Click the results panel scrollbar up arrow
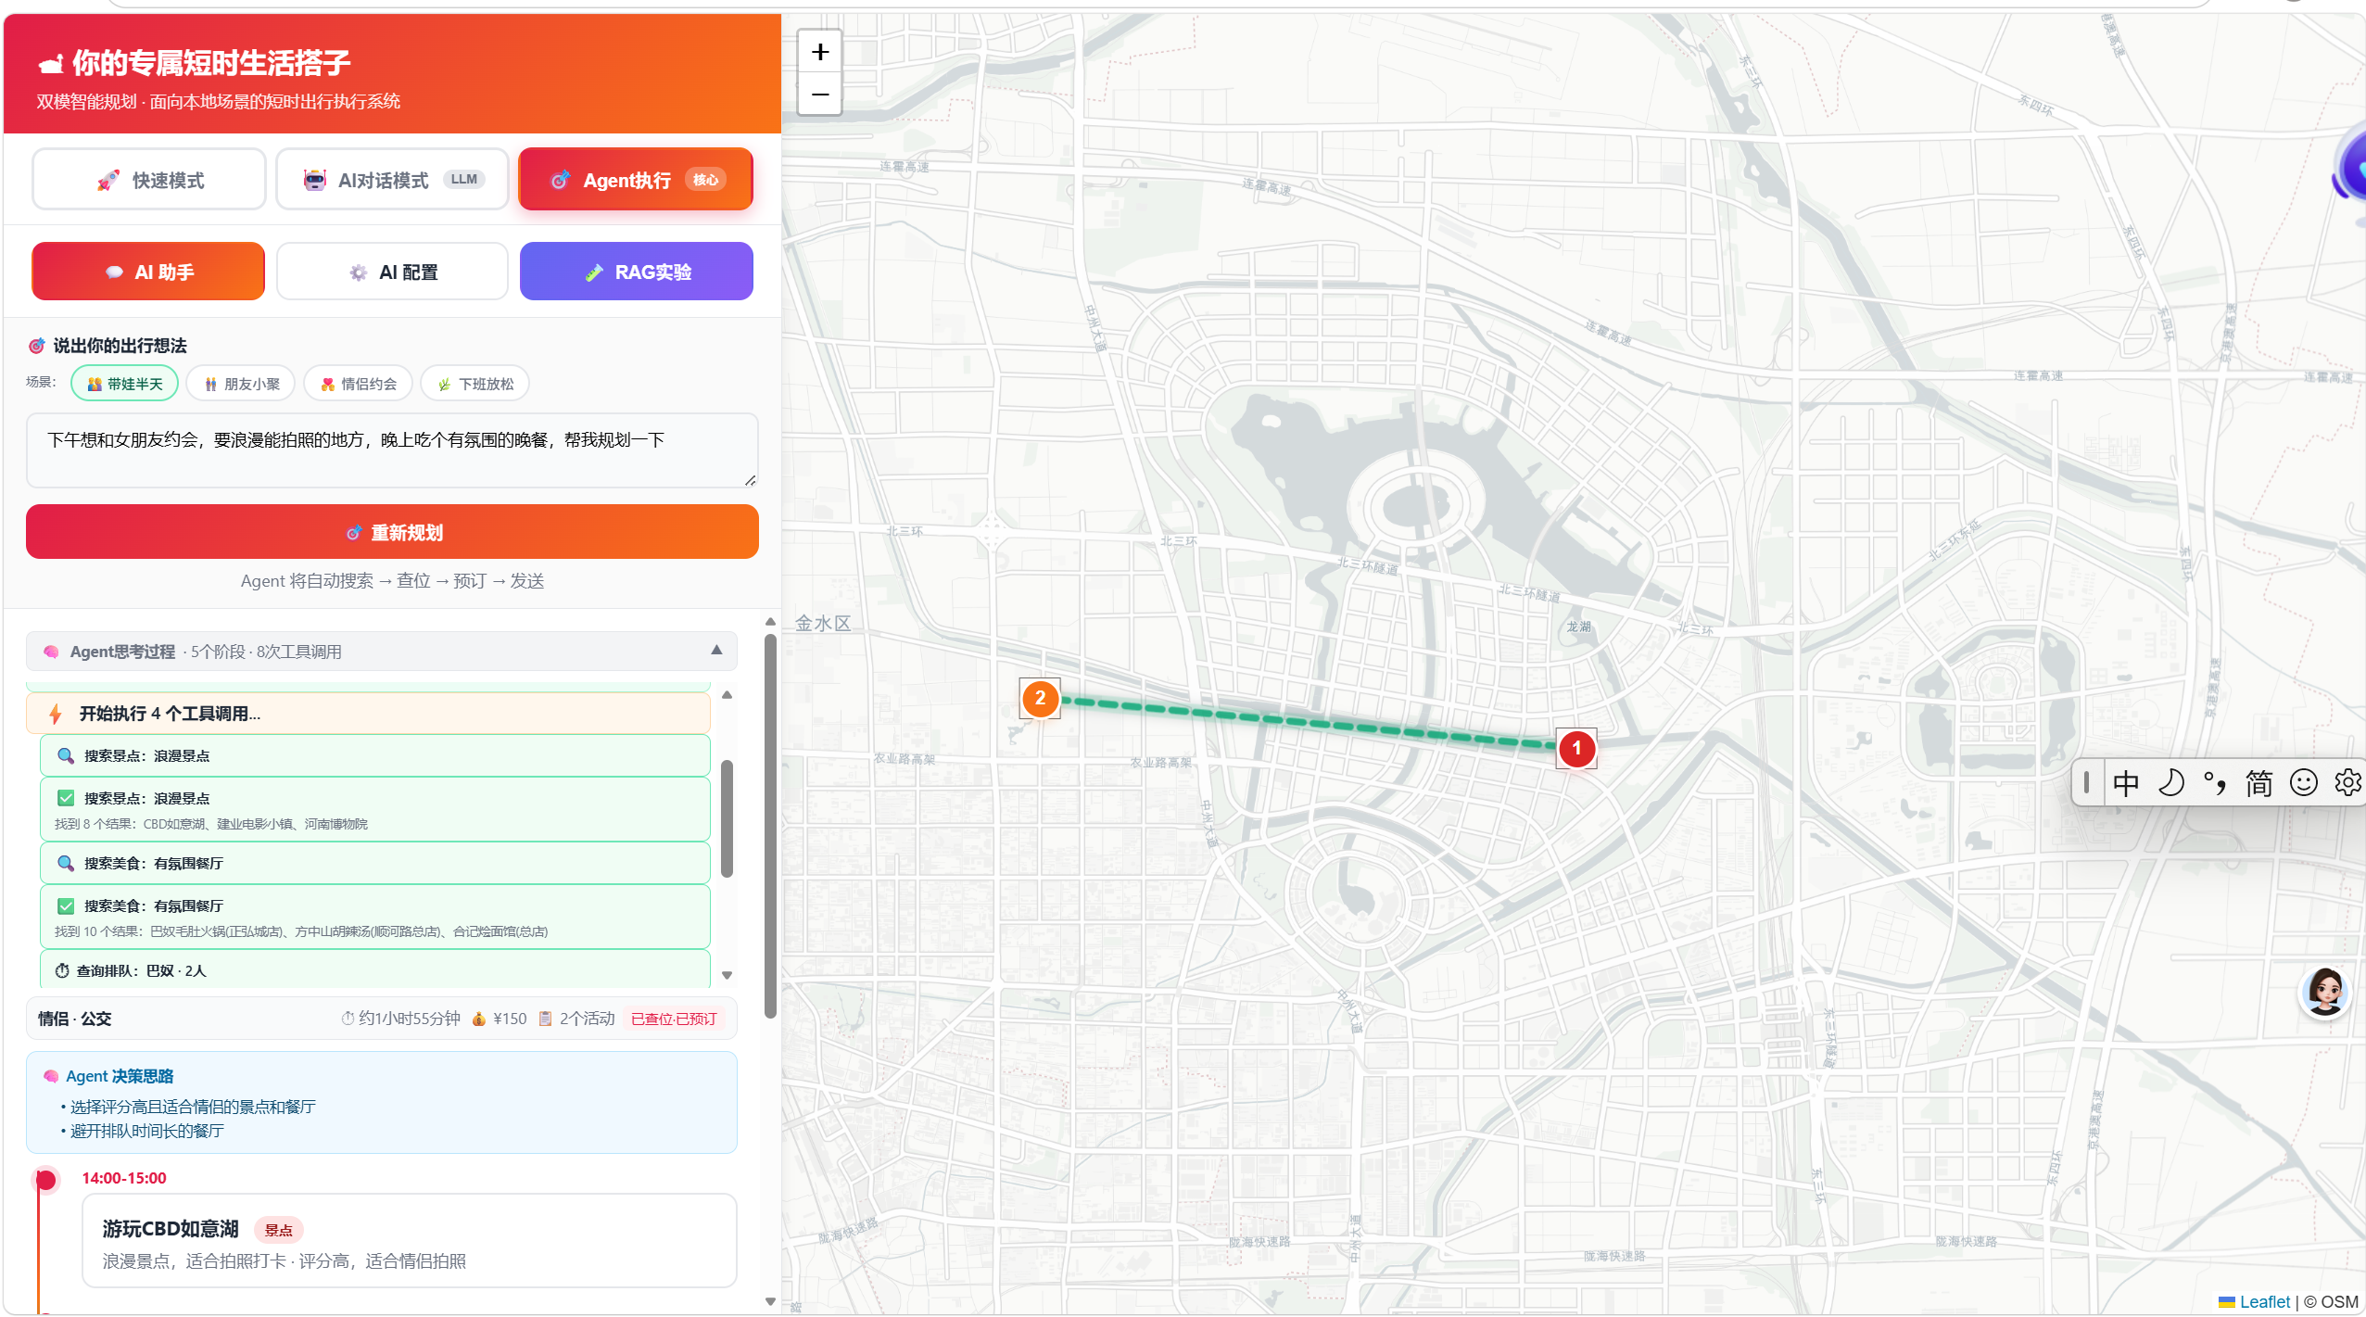 (769, 622)
